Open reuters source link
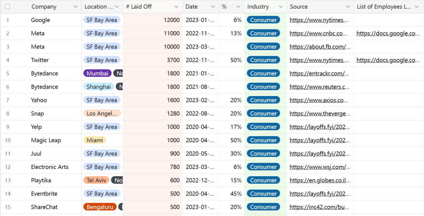424x216 pixels. pos(319,87)
